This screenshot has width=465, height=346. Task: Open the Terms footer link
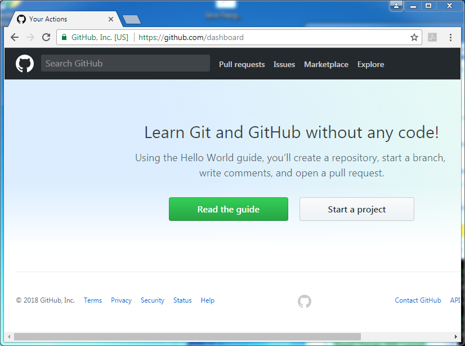coord(93,300)
